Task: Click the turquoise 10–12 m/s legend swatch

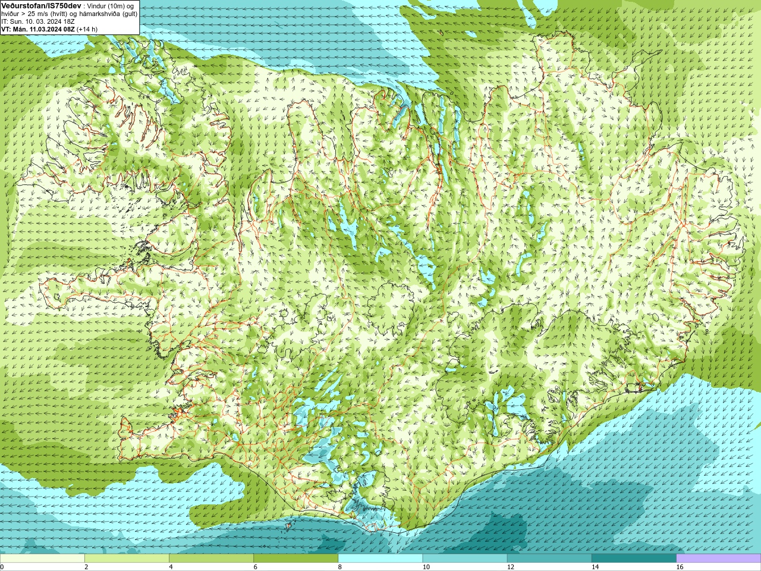Action: coord(465,558)
